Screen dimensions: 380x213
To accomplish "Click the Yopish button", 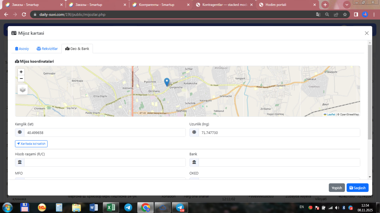I will (337, 188).
